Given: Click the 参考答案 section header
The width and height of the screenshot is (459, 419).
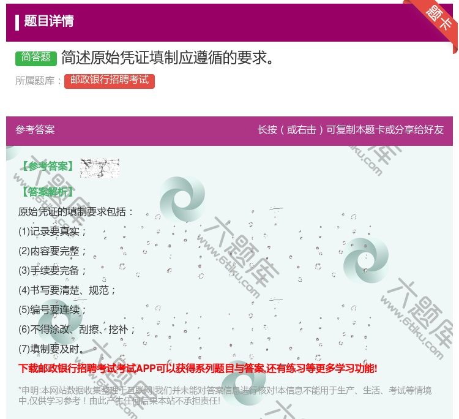Looking at the screenshot, I should pos(35,130).
